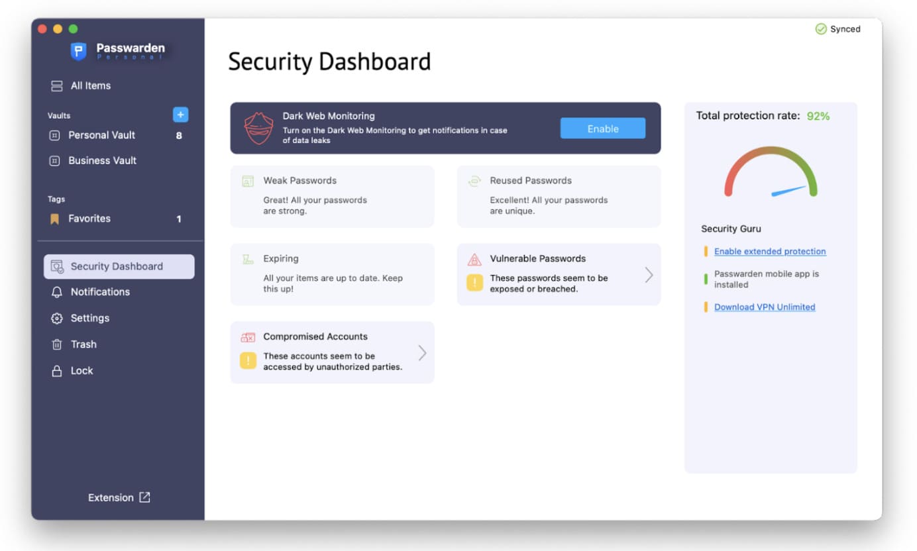Click the Compromised Accounts card title

coord(315,337)
